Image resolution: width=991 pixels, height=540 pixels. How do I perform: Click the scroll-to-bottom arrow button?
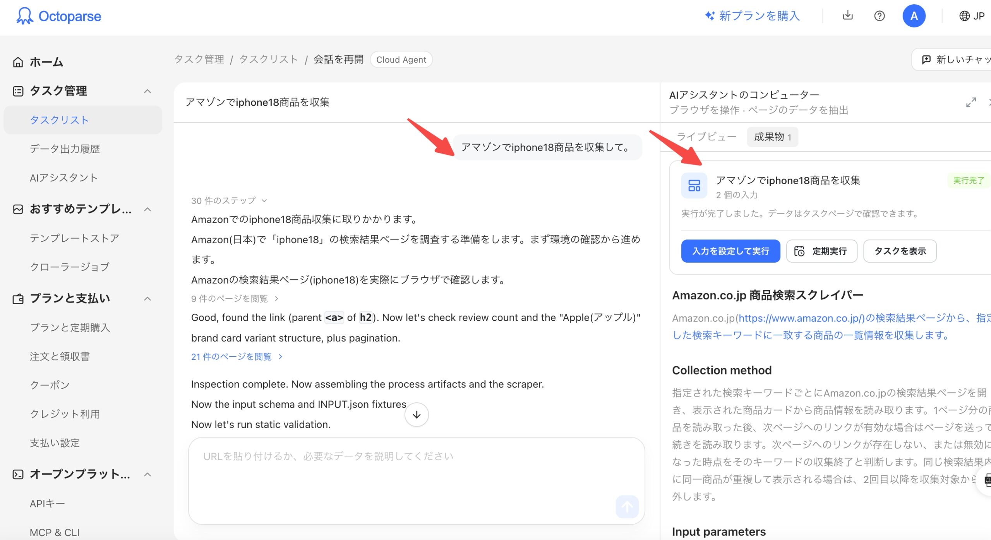417,415
